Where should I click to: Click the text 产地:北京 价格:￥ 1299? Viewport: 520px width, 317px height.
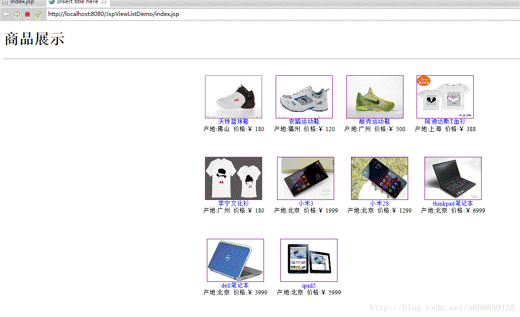[x=380, y=210]
